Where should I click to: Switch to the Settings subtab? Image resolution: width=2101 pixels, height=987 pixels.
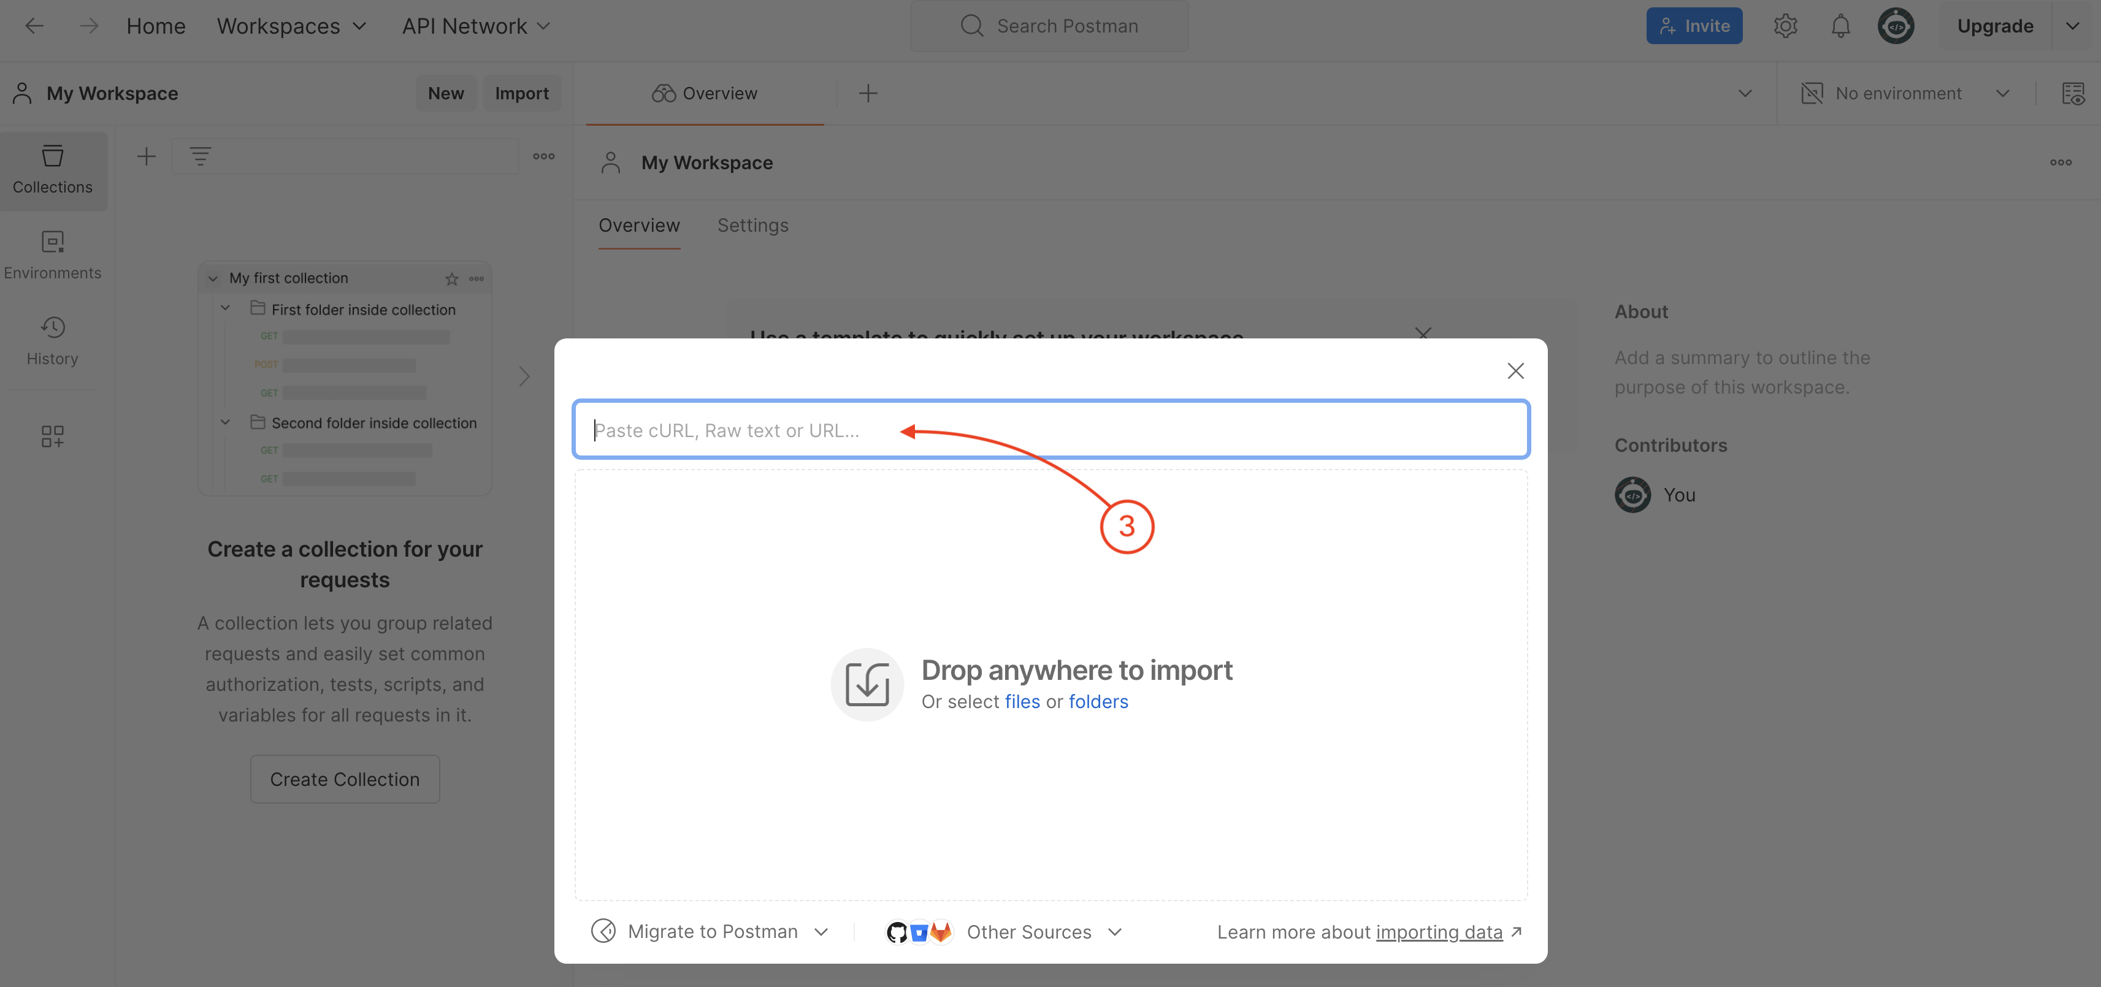point(752,225)
